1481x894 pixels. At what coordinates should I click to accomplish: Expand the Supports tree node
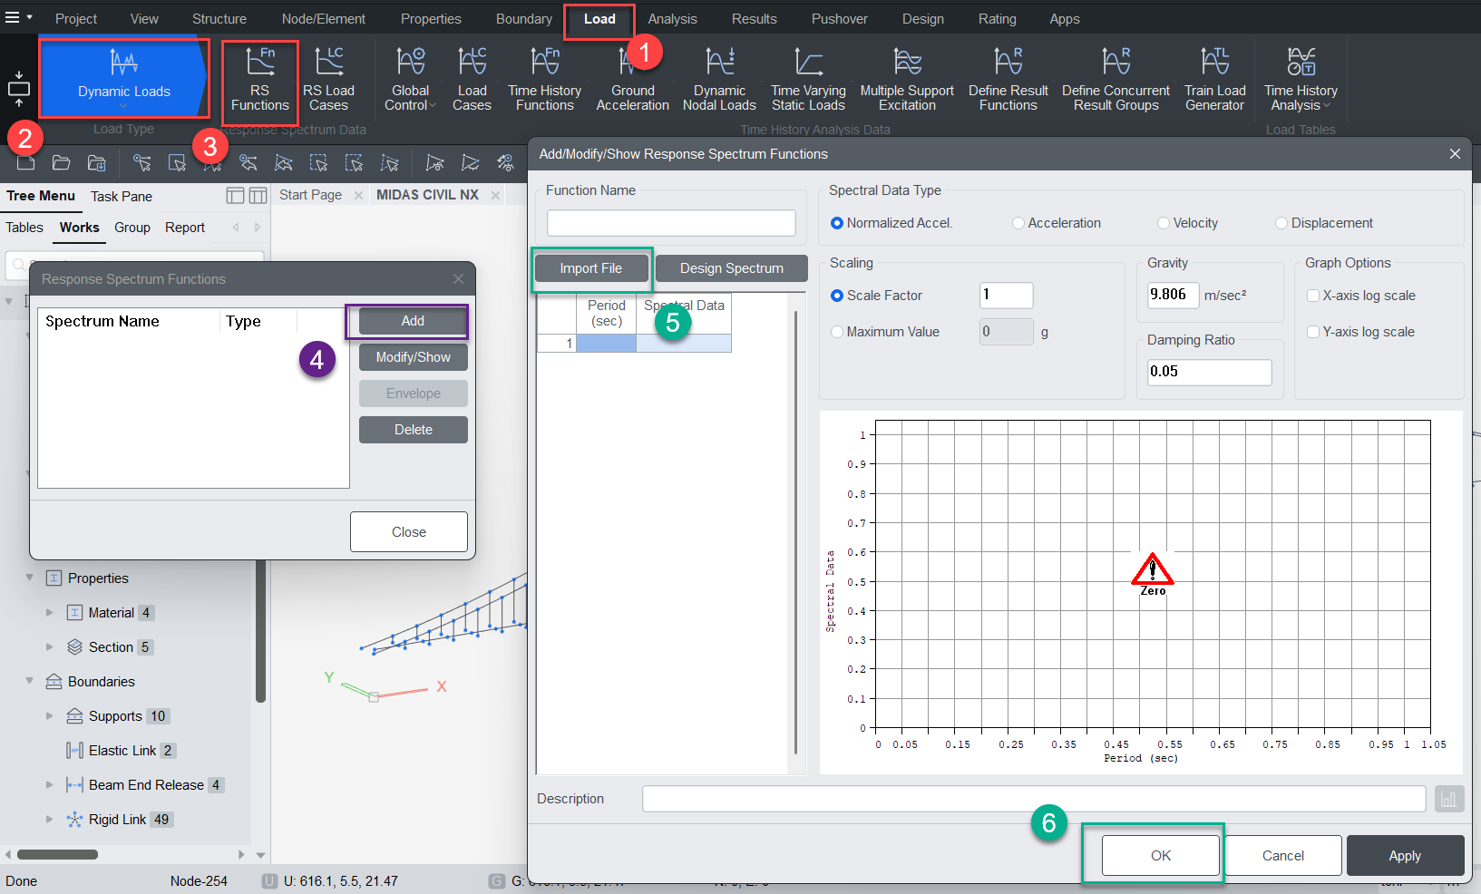[50, 716]
